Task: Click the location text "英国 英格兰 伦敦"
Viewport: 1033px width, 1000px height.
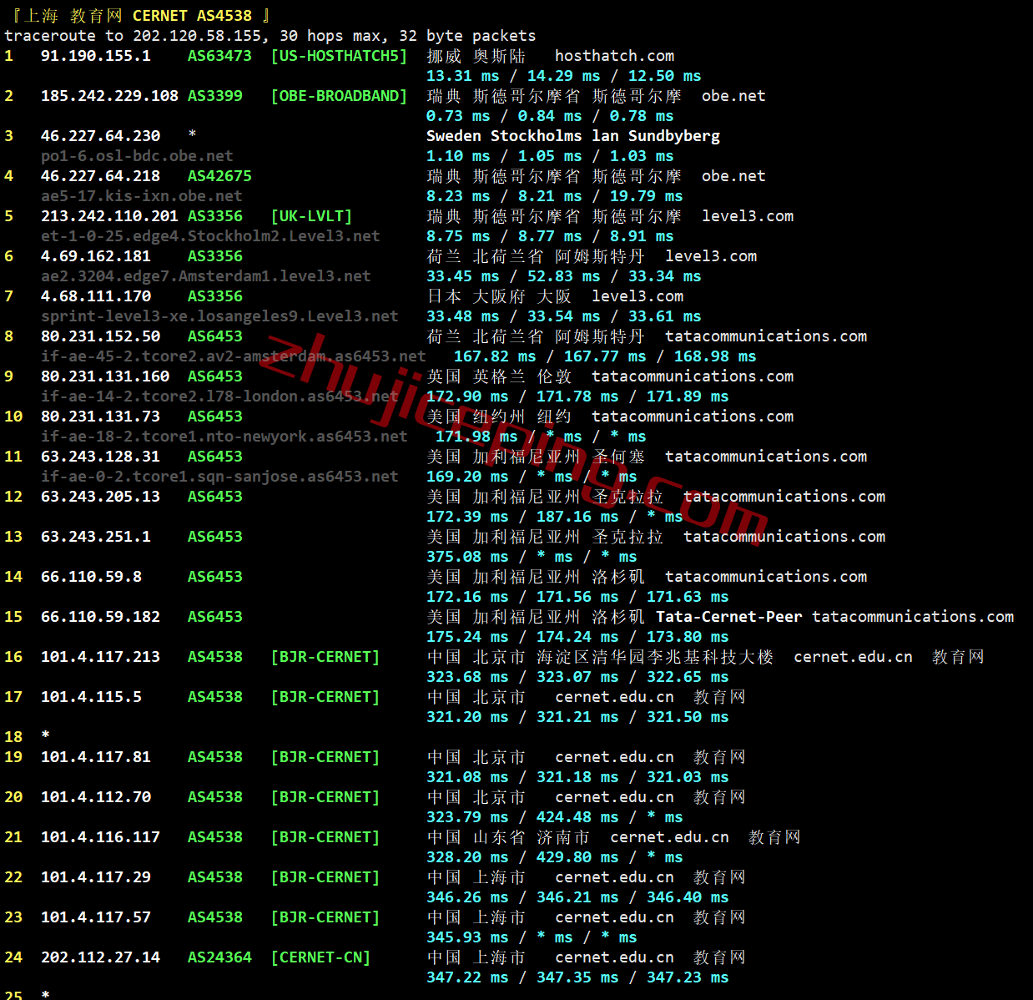Action: (499, 376)
